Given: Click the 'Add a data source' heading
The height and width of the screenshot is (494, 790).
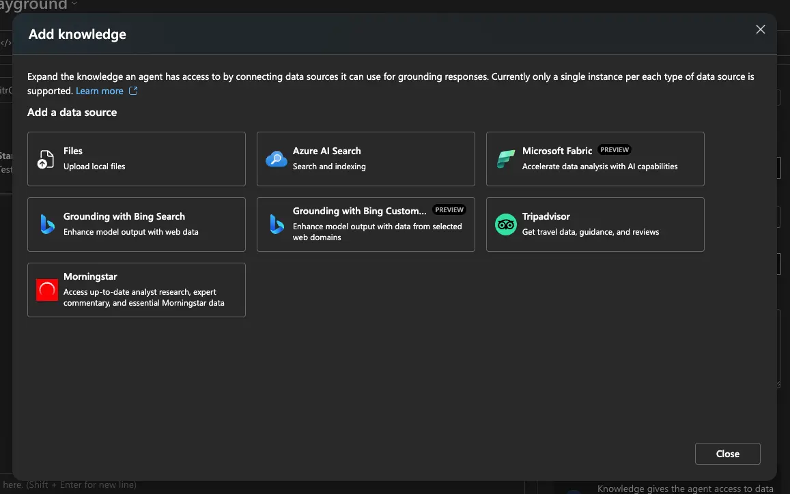Looking at the screenshot, I should click(x=72, y=113).
